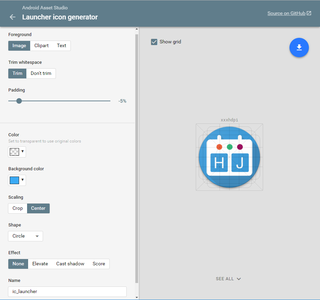The image size is (320, 300).
Task: Open the Background color dropdown
Action: [17, 180]
